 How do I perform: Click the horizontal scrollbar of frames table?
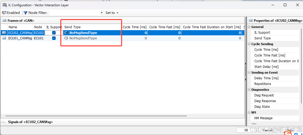pyautogui.click(x=96, y=116)
